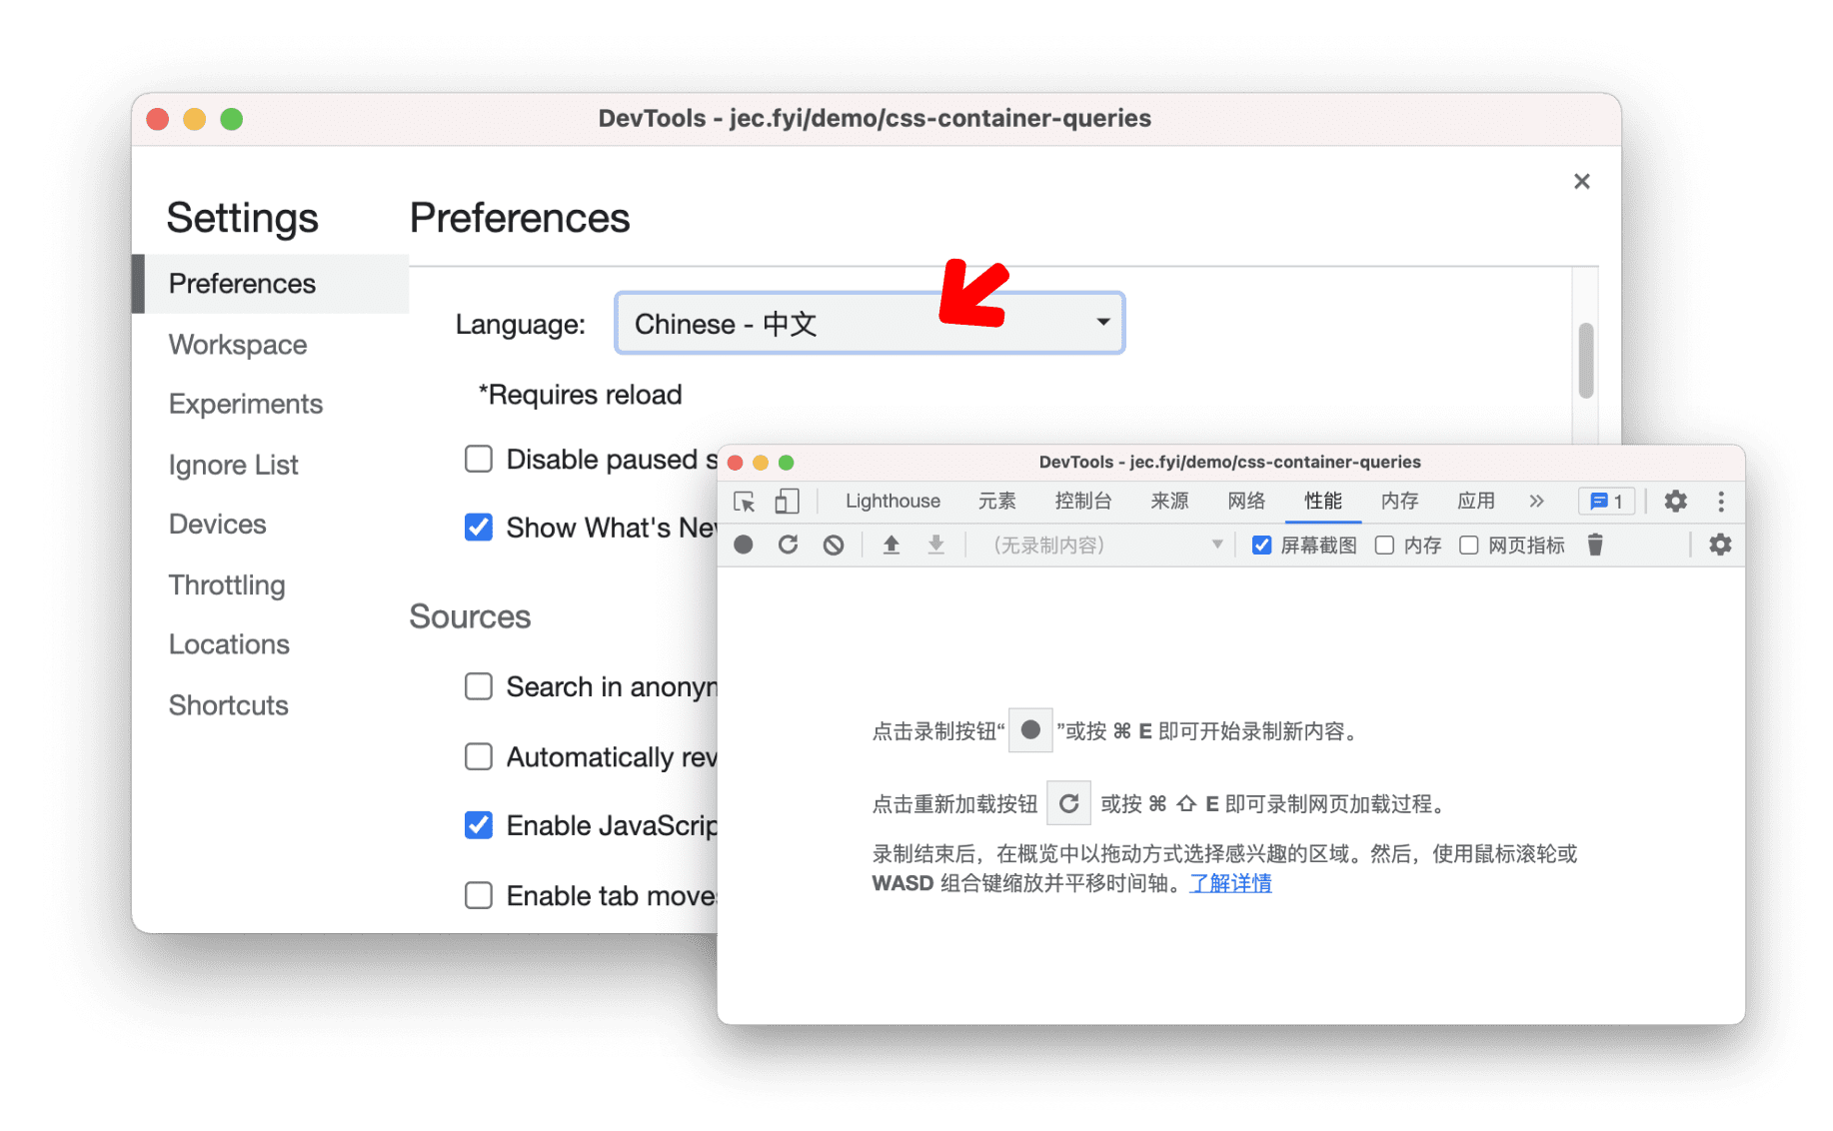Screen dimensions: 1833x1131
Task: Click the clear recordings block icon
Action: (834, 545)
